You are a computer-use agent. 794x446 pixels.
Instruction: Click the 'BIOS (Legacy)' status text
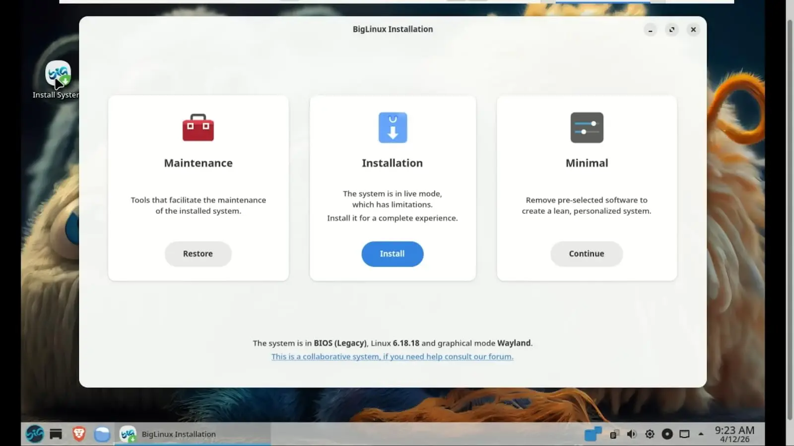pos(340,343)
